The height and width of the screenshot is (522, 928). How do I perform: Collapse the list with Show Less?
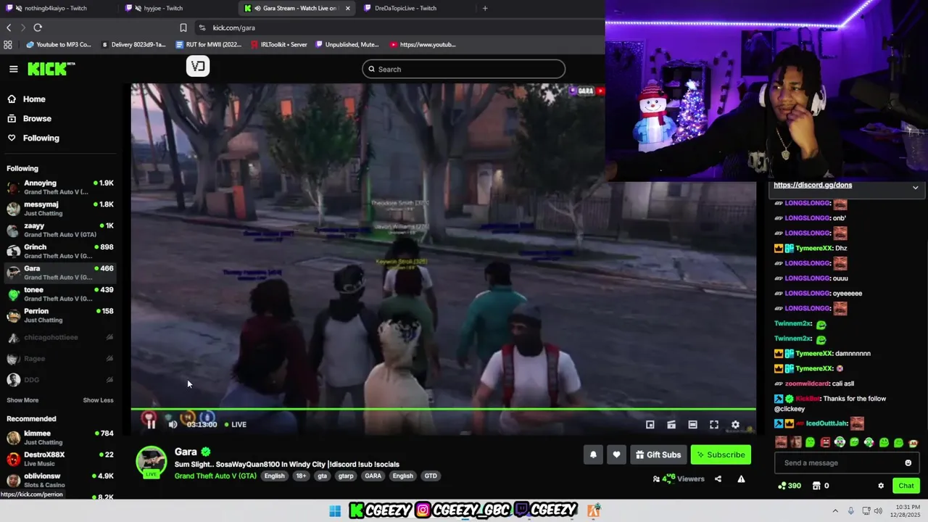[98, 400]
